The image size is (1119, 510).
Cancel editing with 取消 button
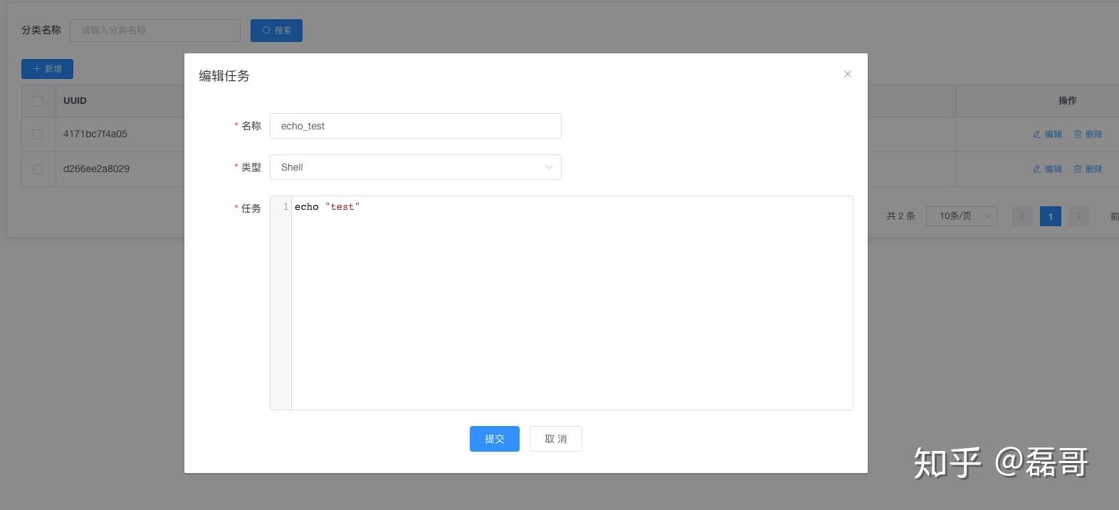click(x=555, y=439)
